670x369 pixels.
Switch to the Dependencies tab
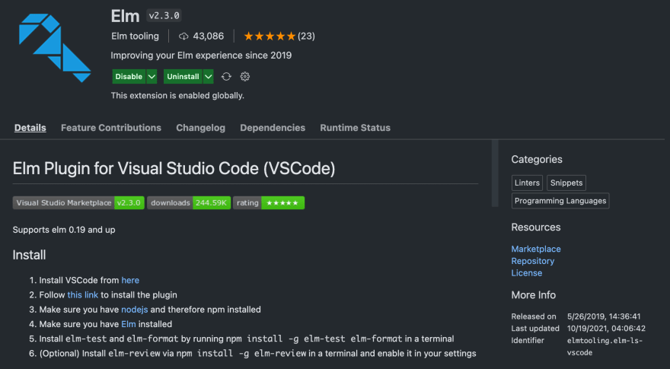(x=273, y=128)
